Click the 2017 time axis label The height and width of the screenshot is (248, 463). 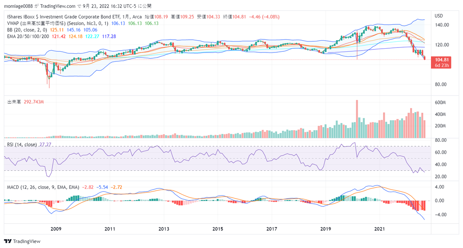click(272, 229)
